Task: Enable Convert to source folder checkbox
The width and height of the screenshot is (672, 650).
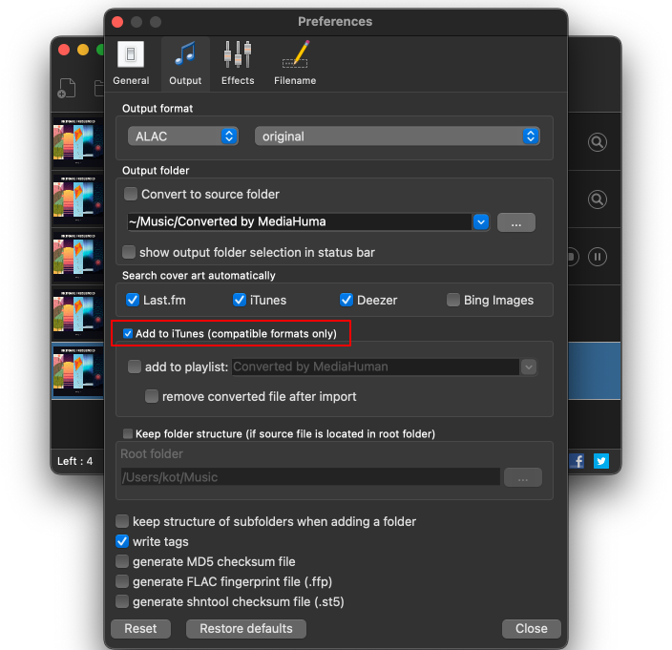Action: [x=131, y=194]
